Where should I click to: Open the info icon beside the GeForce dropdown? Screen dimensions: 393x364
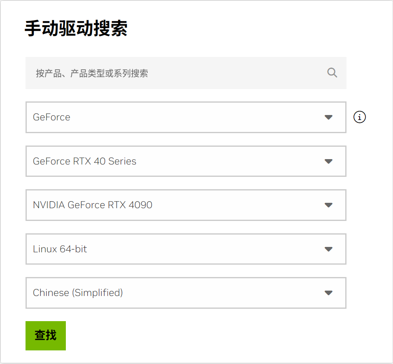tap(359, 117)
